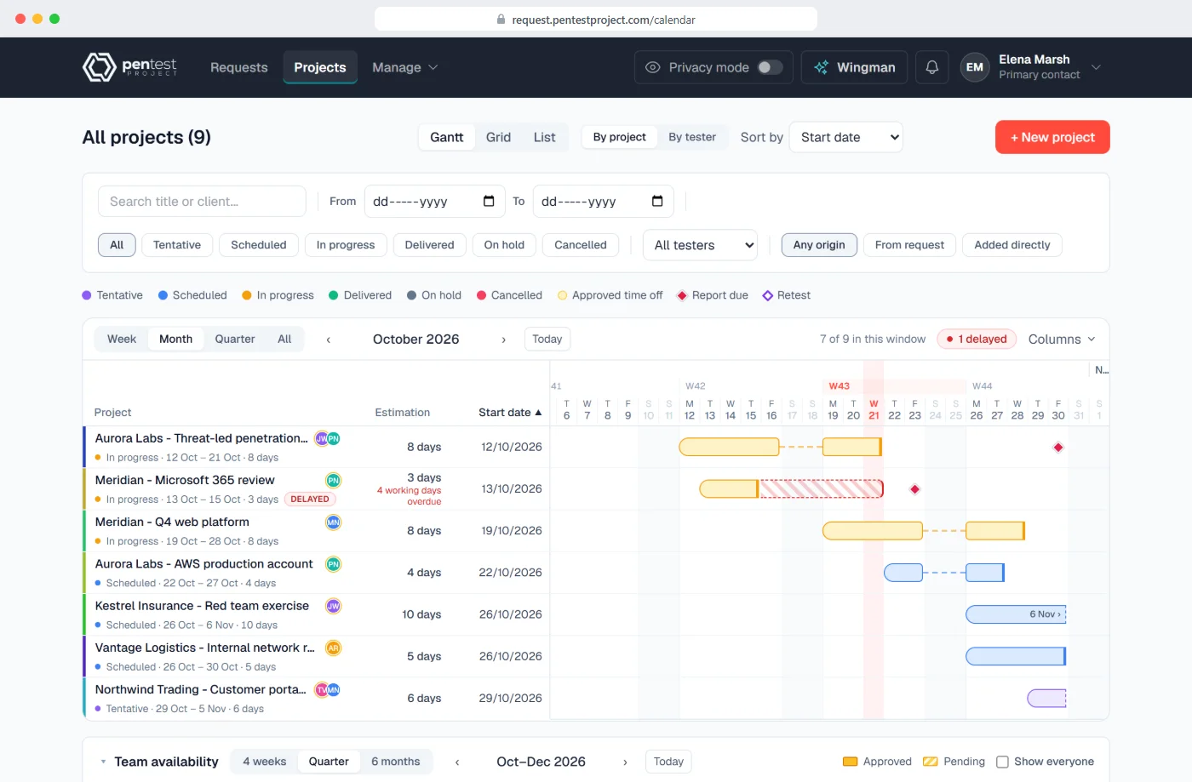Click the pentest project logo
The height and width of the screenshot is (782, 1192).
129,67
